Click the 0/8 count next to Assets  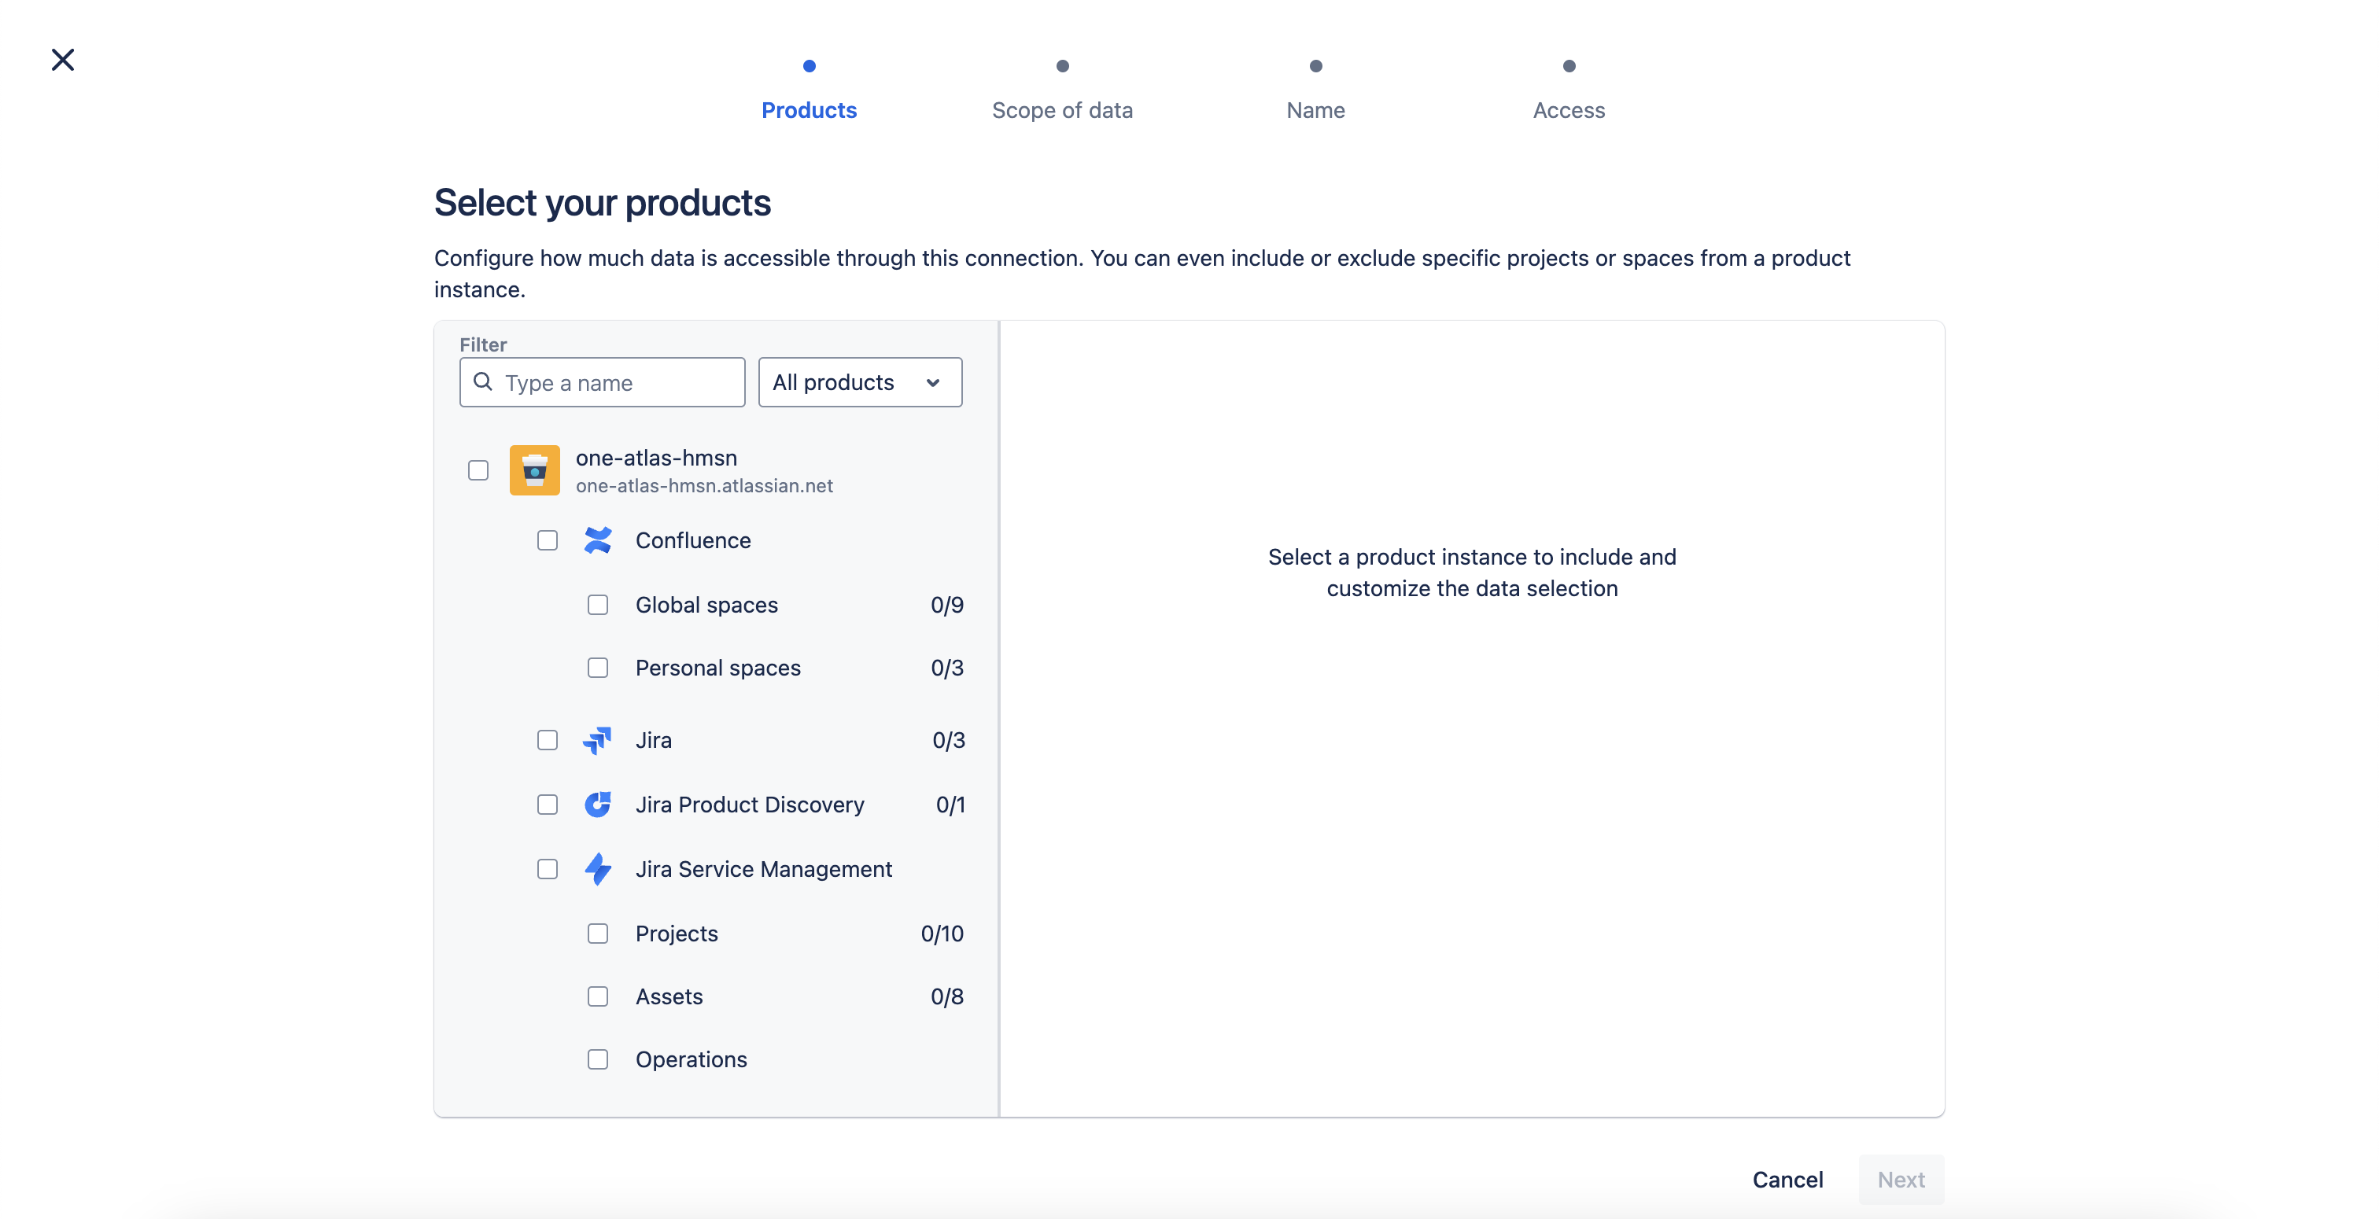tap(946, 996)
